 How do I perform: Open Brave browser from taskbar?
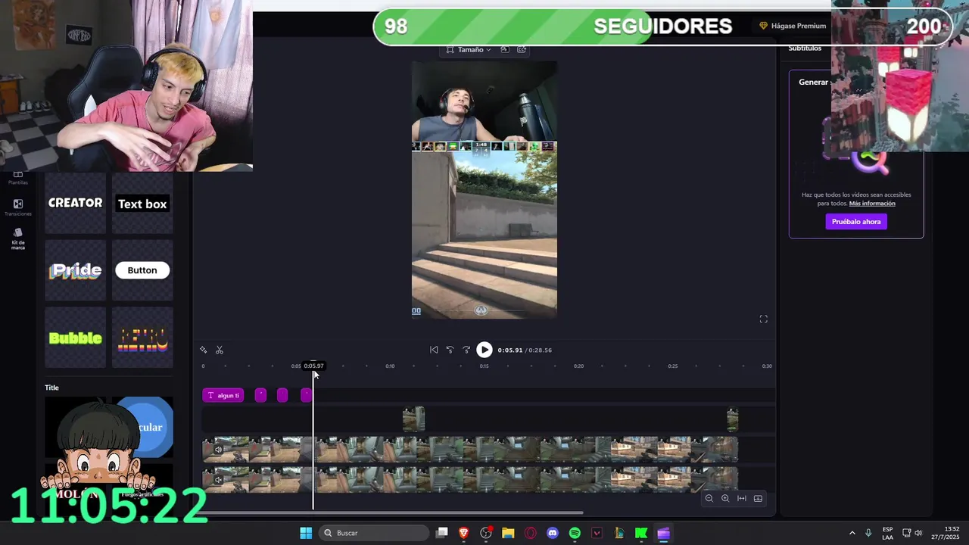(x=464, y=533)
